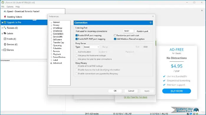This screenshot has height=115, width=206.
Task: Click the incoming connections port field
Action: point(128,31)
